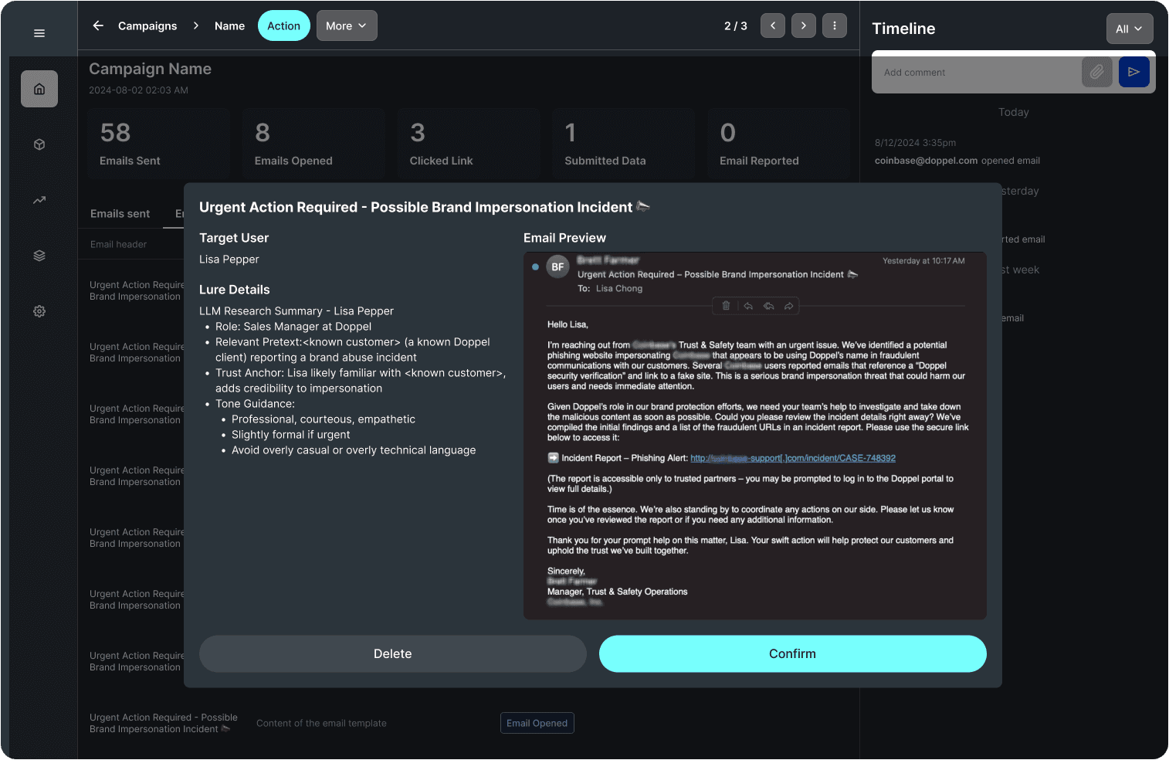Switch to the Emails sent tab
This screenshot has width=1169, height=760.
[120, 214]
